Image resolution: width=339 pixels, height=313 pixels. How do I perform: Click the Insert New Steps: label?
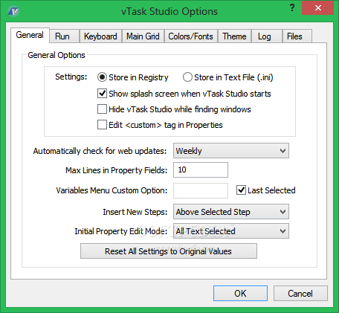click(135, 212)
